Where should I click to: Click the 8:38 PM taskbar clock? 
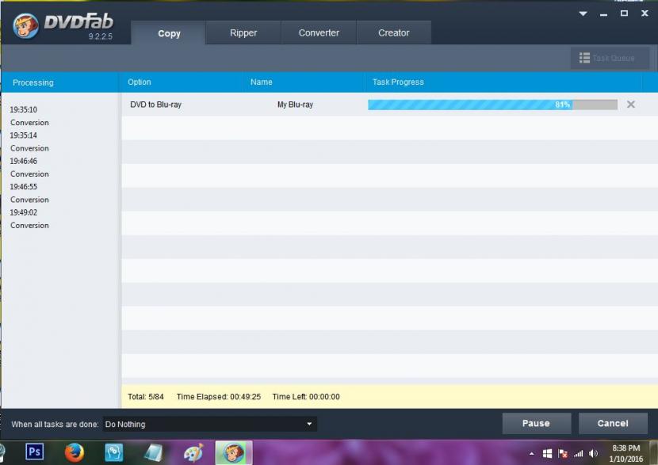tap(625, 453)
